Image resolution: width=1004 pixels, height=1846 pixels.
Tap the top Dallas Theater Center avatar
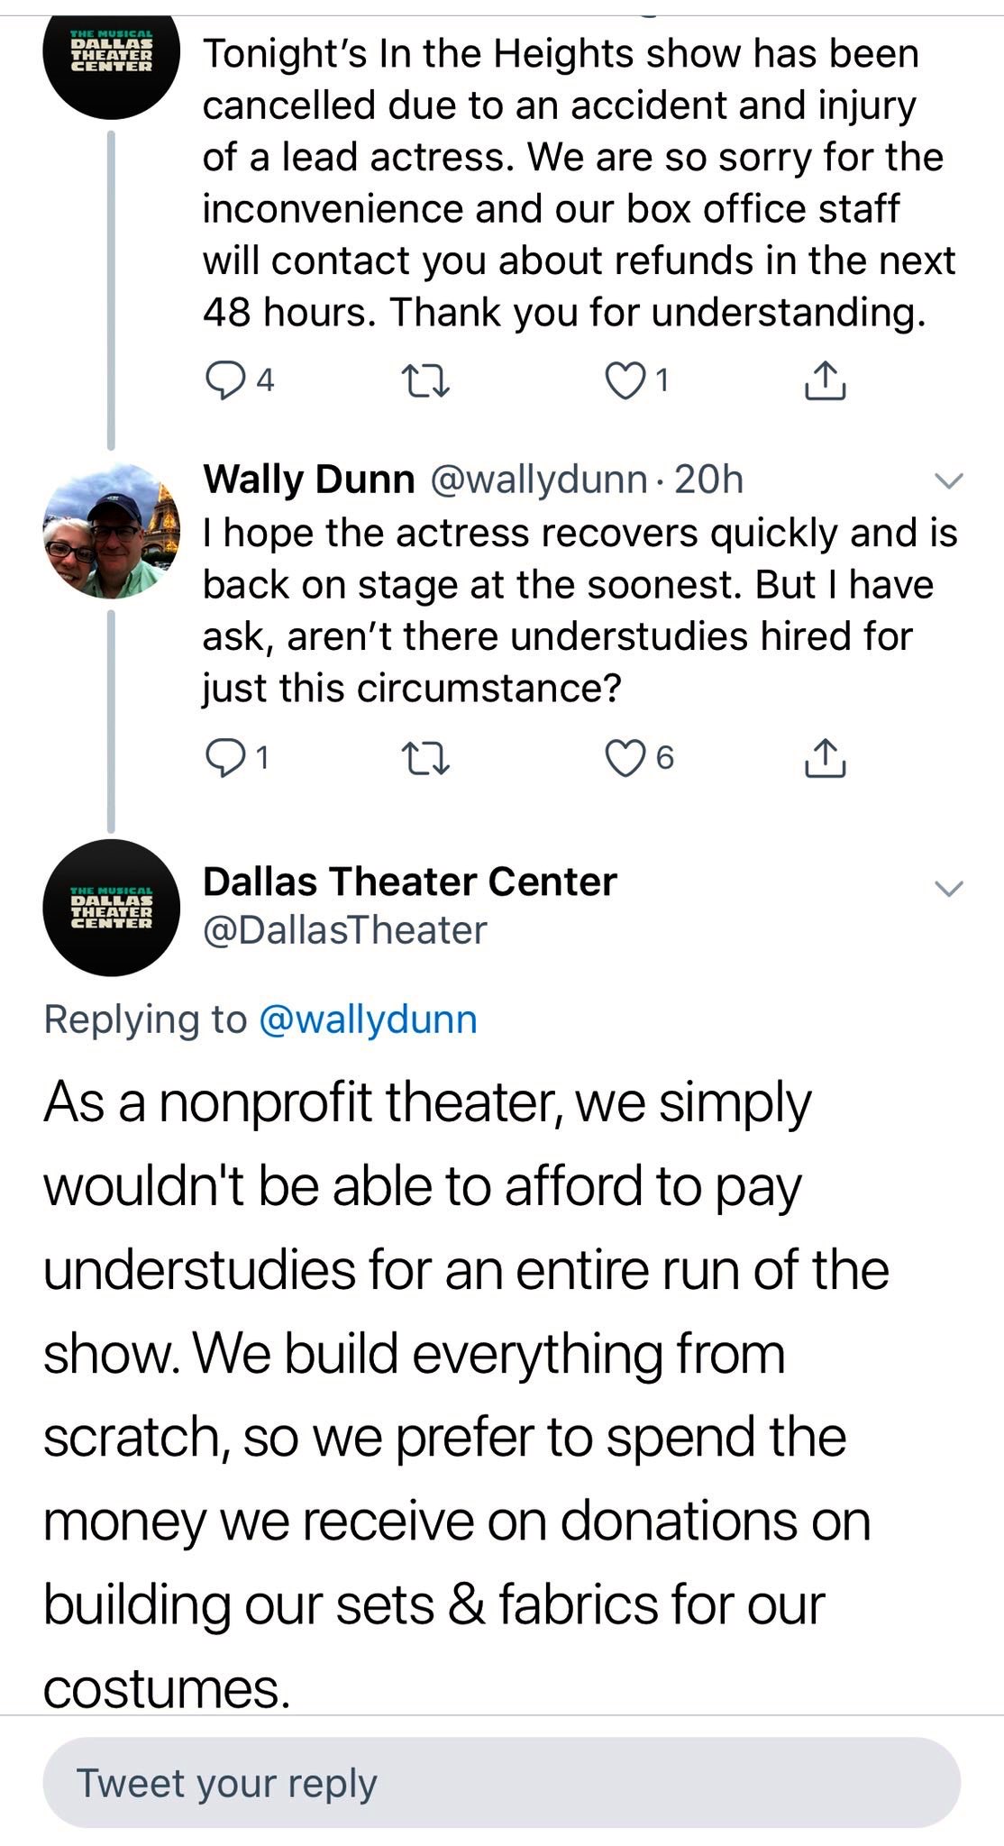[111, 56]
